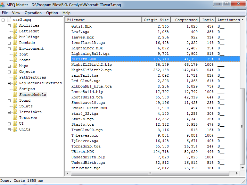Click the horizontal scrollbar thumb

pos(150,173)
